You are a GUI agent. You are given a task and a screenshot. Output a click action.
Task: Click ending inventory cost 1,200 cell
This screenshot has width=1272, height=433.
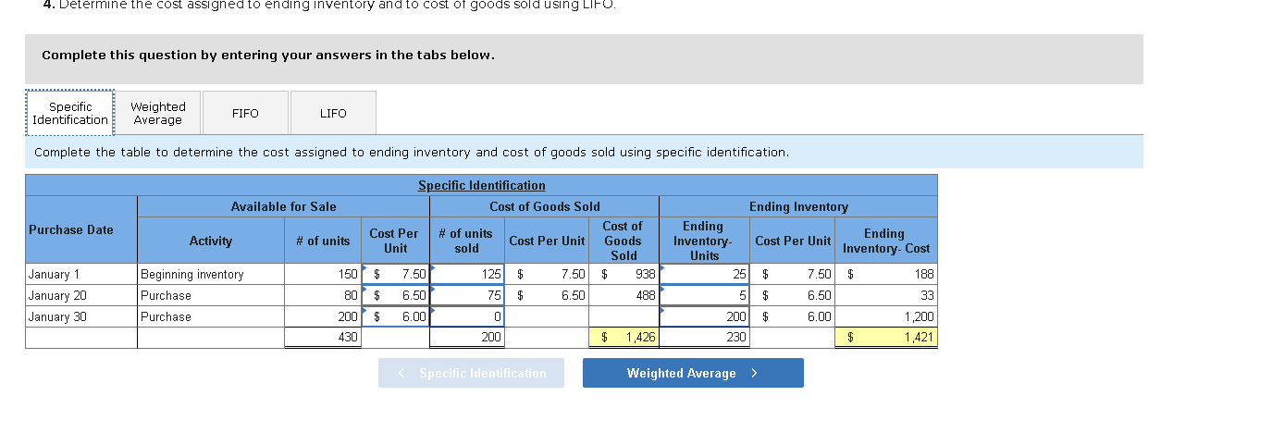(885, 316)
